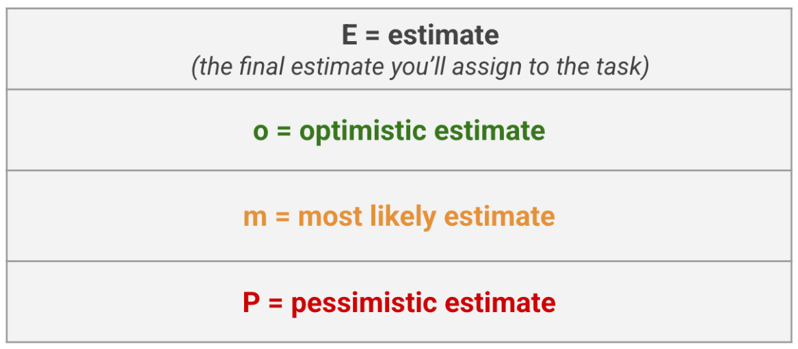Select the italic subtitle about the final estimate

click(420, 68)
